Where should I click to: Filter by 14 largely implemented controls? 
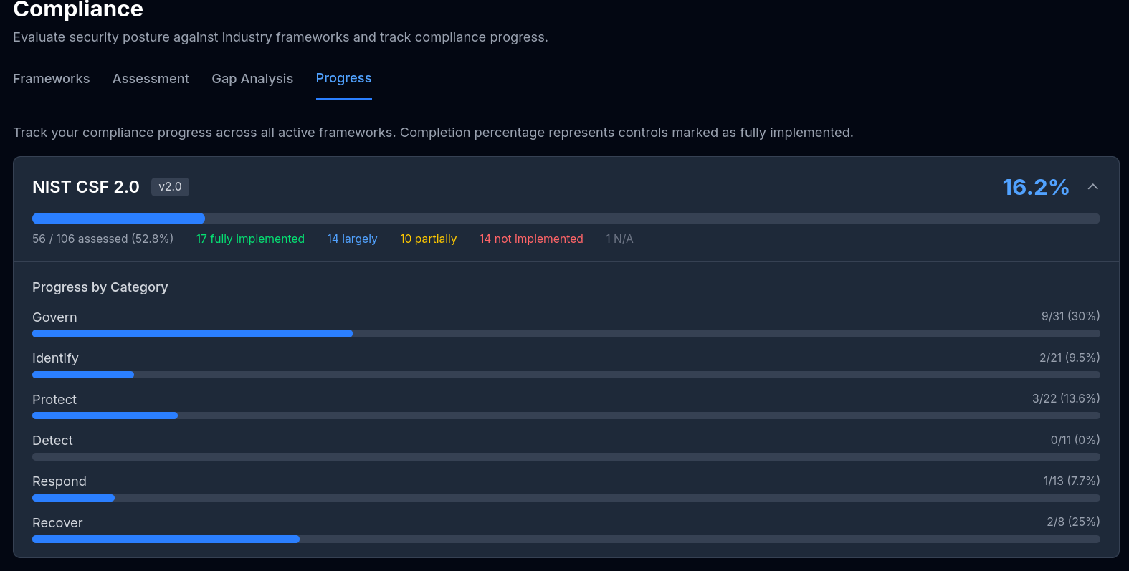point(352,239)
